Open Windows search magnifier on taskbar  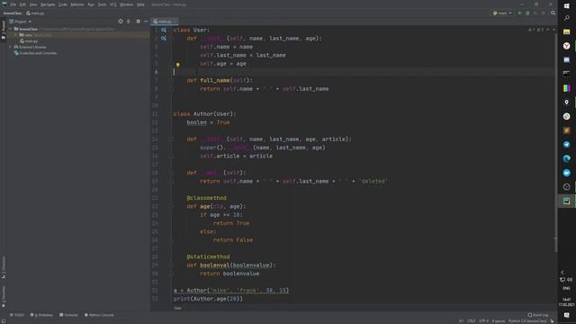[566, 18]
